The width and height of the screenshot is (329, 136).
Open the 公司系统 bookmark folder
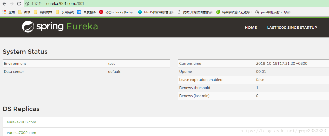pyautogui.click(x=65, y=12)
